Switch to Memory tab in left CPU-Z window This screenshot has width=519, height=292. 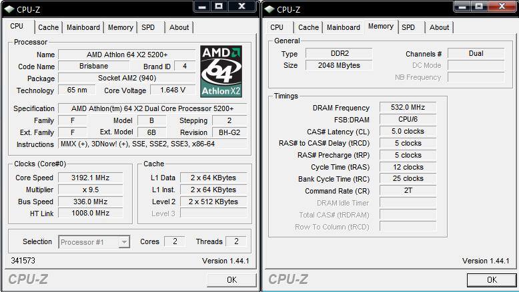coord(121,27)
